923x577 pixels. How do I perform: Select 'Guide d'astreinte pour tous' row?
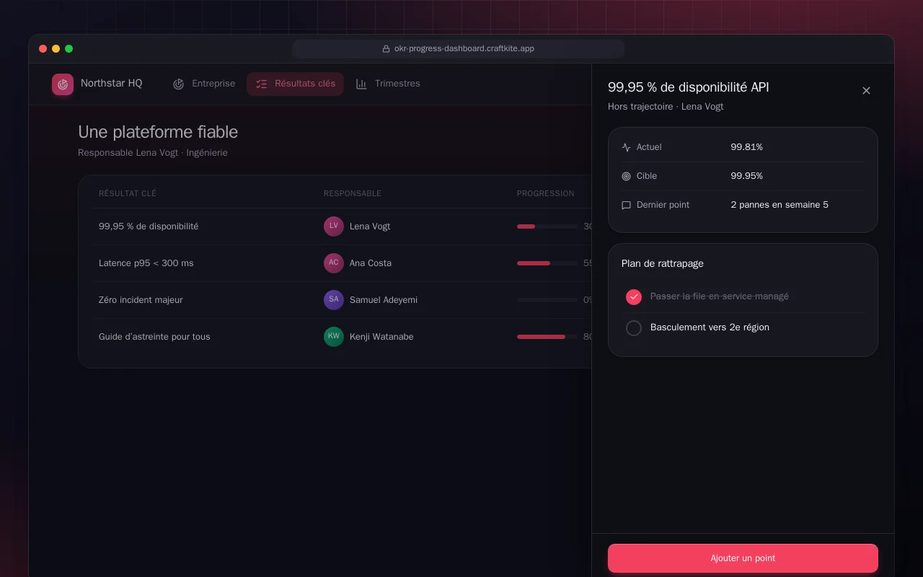pos(342,337)
